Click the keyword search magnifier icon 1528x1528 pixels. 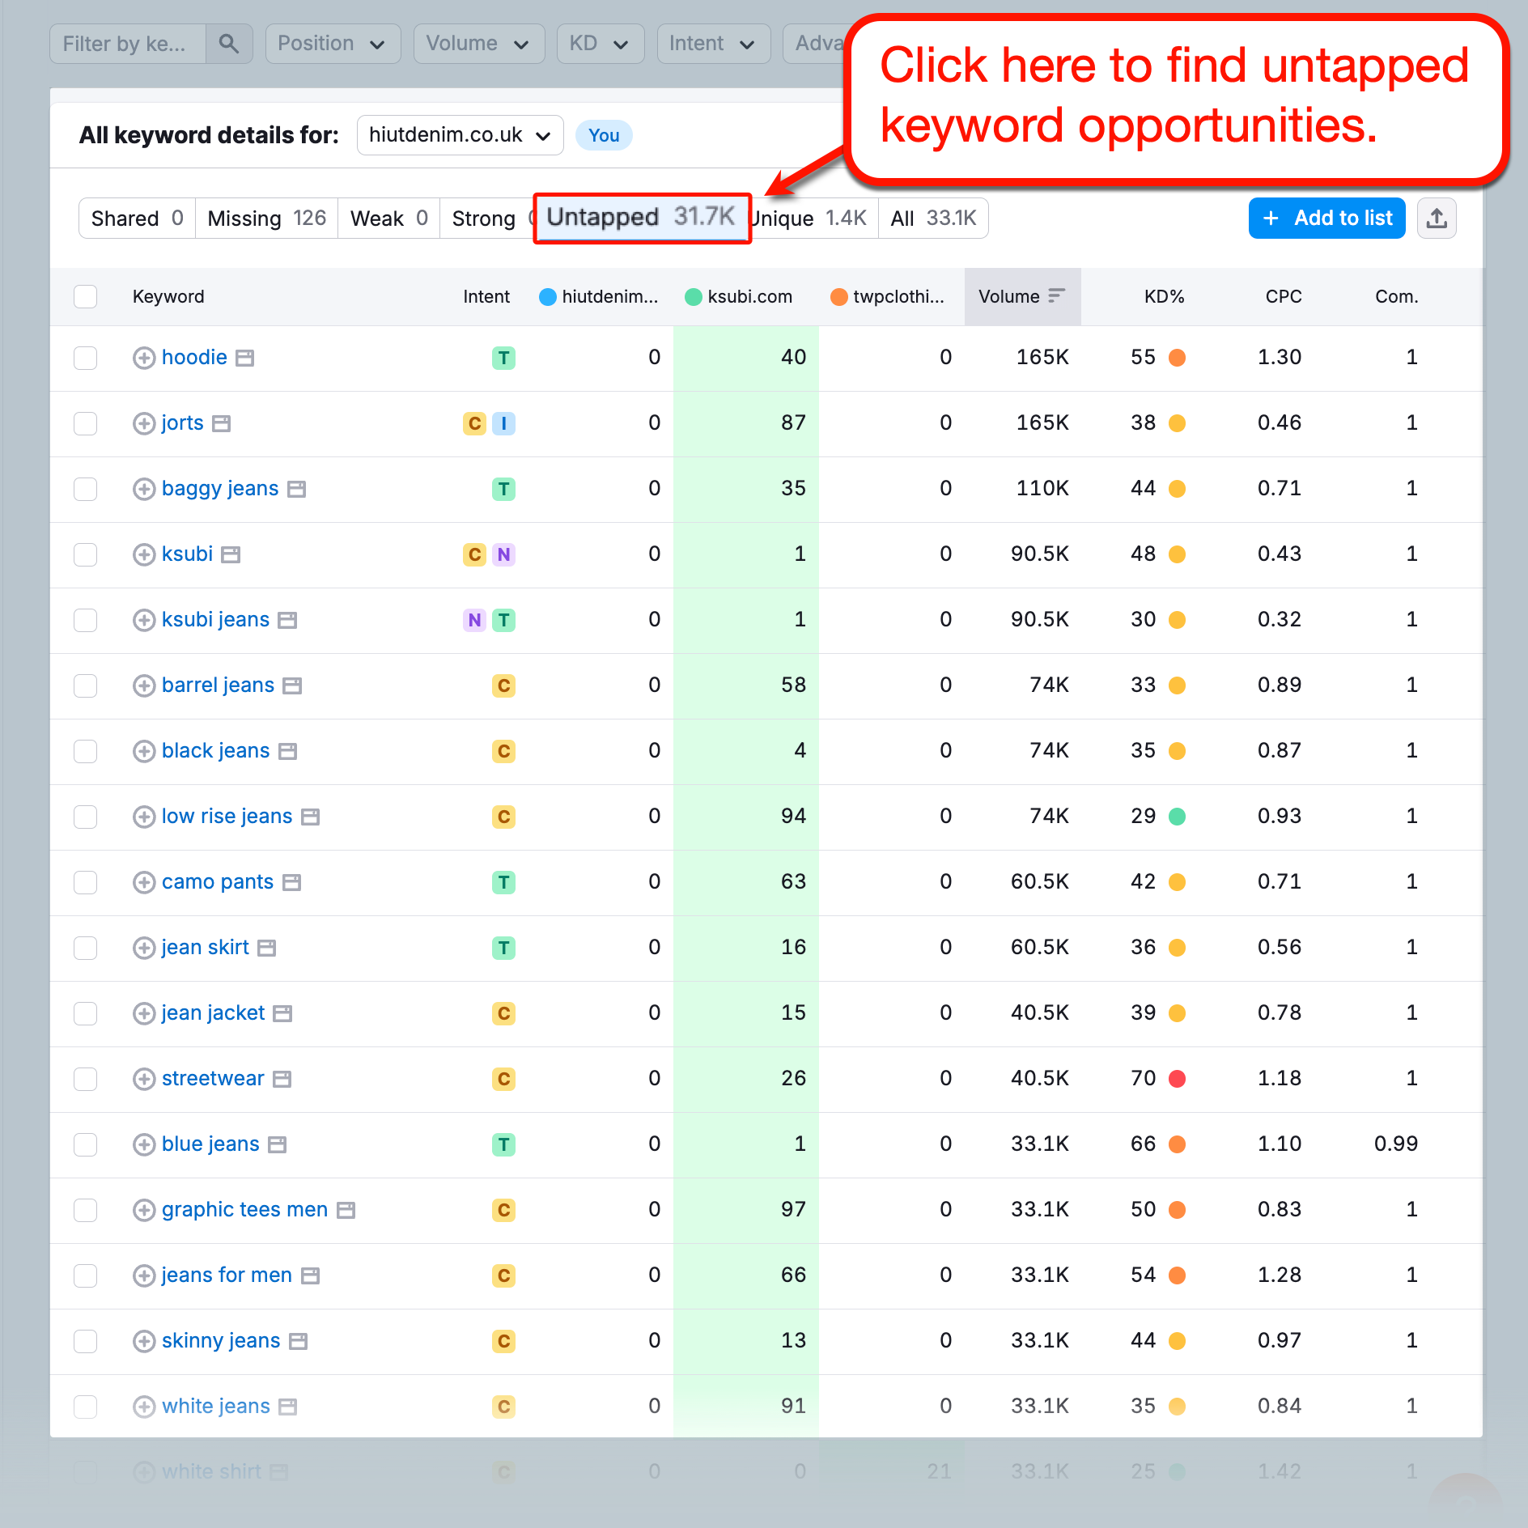pyautogui.click(x=229, y=44)
